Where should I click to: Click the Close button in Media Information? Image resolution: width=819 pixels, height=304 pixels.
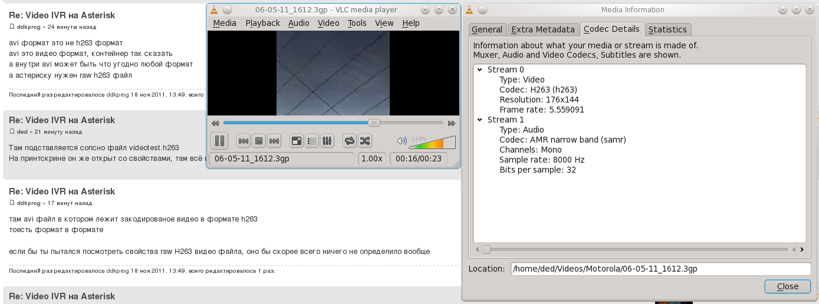tap(787, 286)
